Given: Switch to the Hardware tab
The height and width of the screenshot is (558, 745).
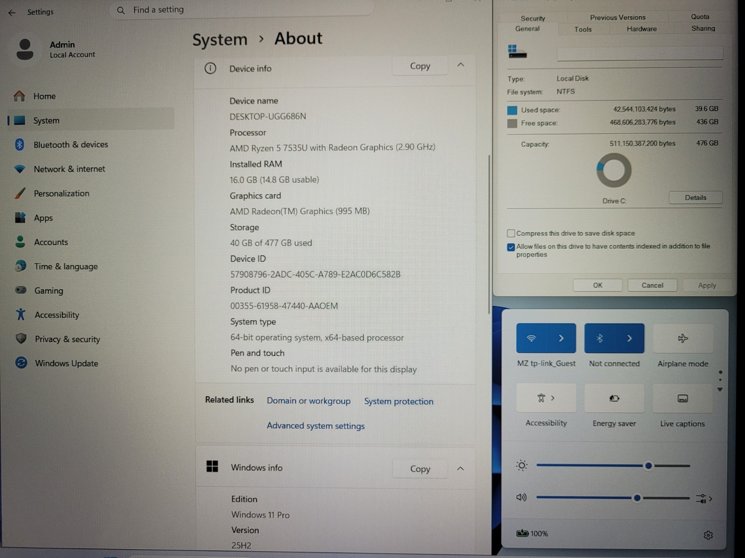Looking at the screenshot, I should [x=642, y=29].
